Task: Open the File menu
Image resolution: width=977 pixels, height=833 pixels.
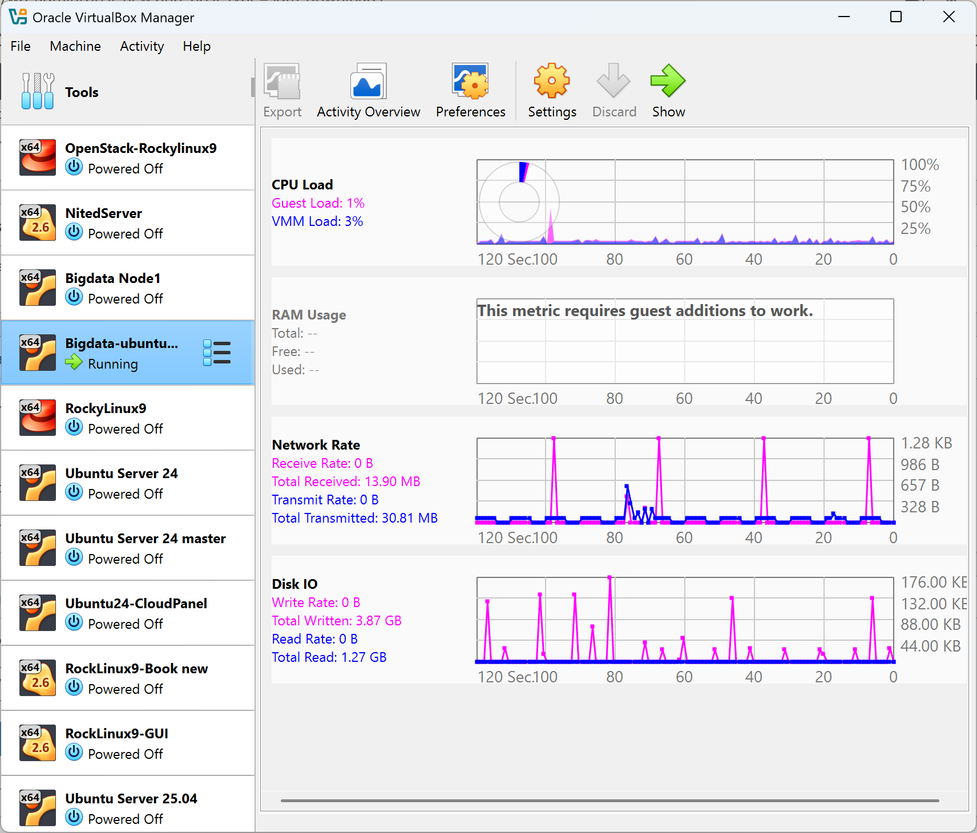Action: click(21, 46)
